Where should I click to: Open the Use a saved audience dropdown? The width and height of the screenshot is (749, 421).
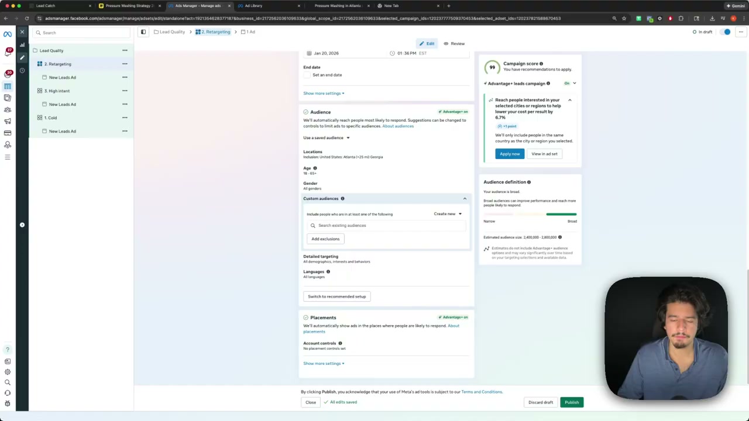327,138
